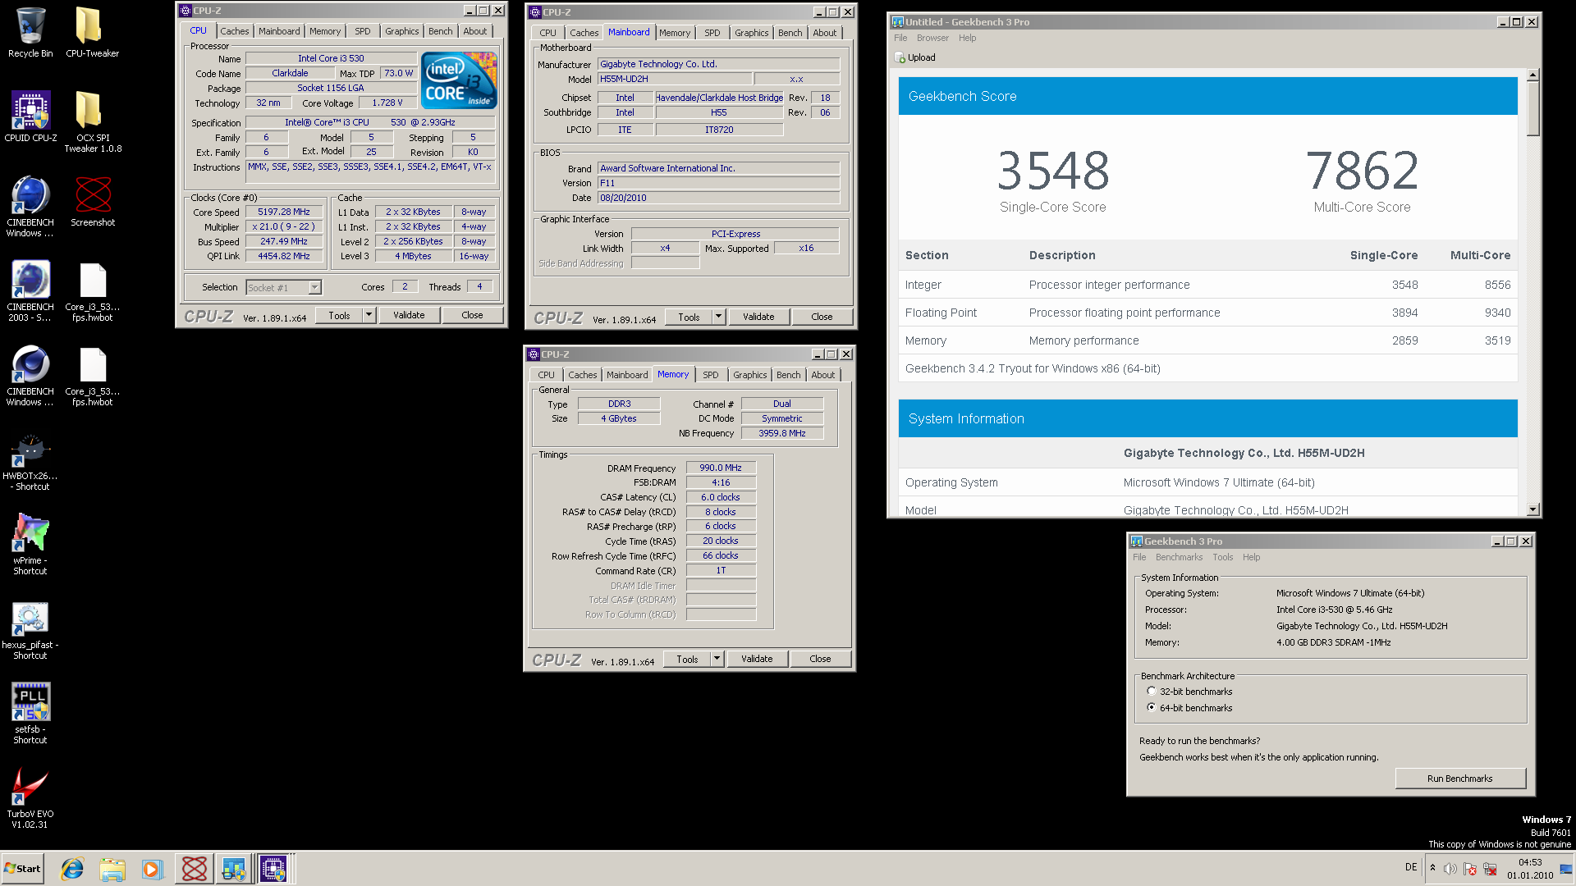Viewport: 1576px width, 886px height.
Task: Open Tools menu in Geekbench 3 Pro
Action: coord(1222,557)
